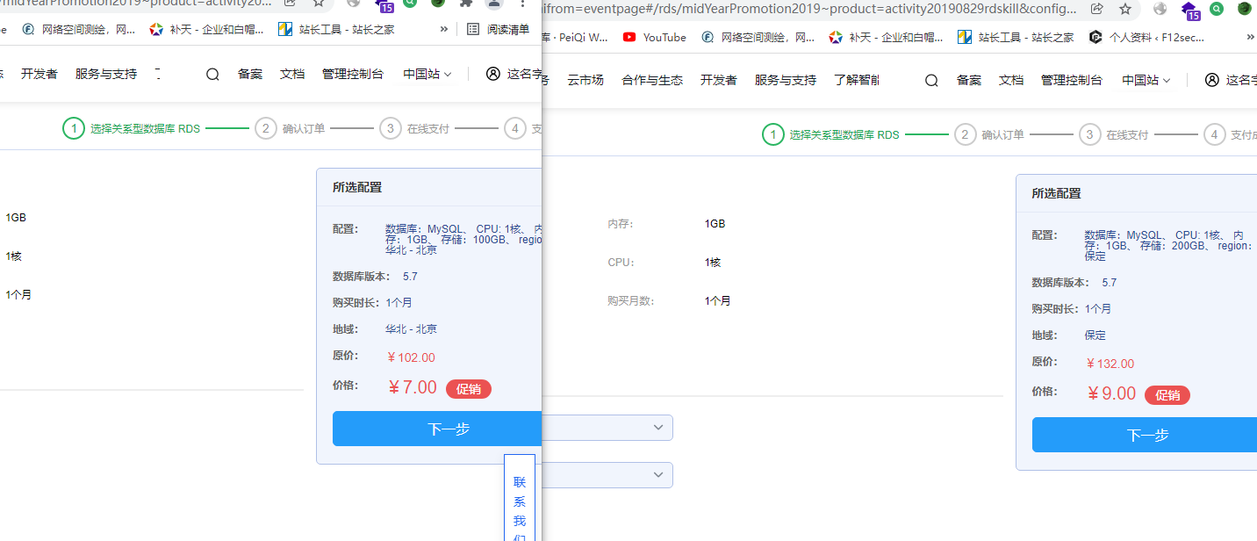The height and width of the screenshot is (541, 1257).
Task: Open the 合作与生态 navigation menu
Action: tap(651, 80)
